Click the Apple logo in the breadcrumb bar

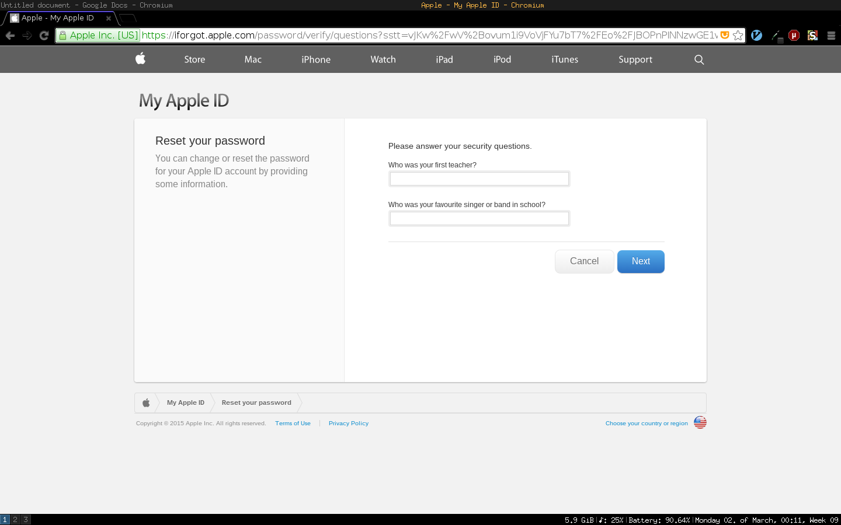tap(146, 402)
